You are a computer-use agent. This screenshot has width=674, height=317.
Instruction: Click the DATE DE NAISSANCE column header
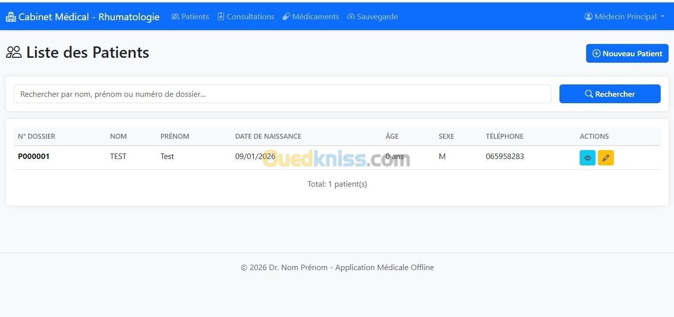(x=268, y=136)
